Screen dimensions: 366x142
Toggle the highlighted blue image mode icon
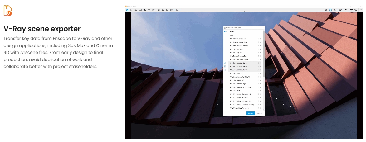tap(330, 10)
